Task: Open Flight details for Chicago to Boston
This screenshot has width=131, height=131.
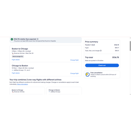Action: [x=16, y=73]
